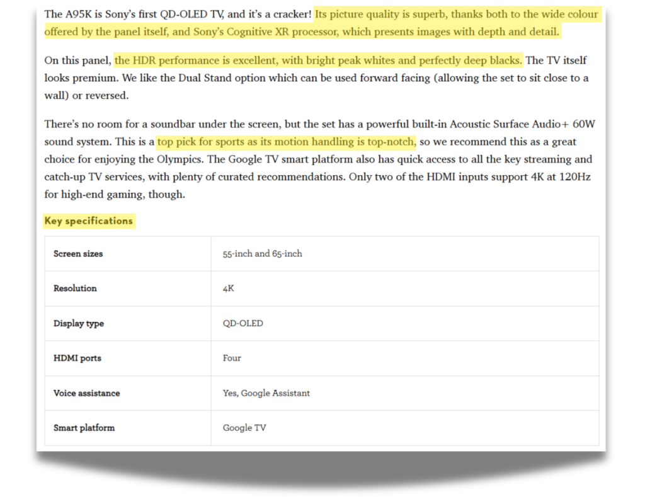The width and height of the screenshot is (645, 497).
Task: Select the 'Resolution' row label
Action: tap(75, 288)
